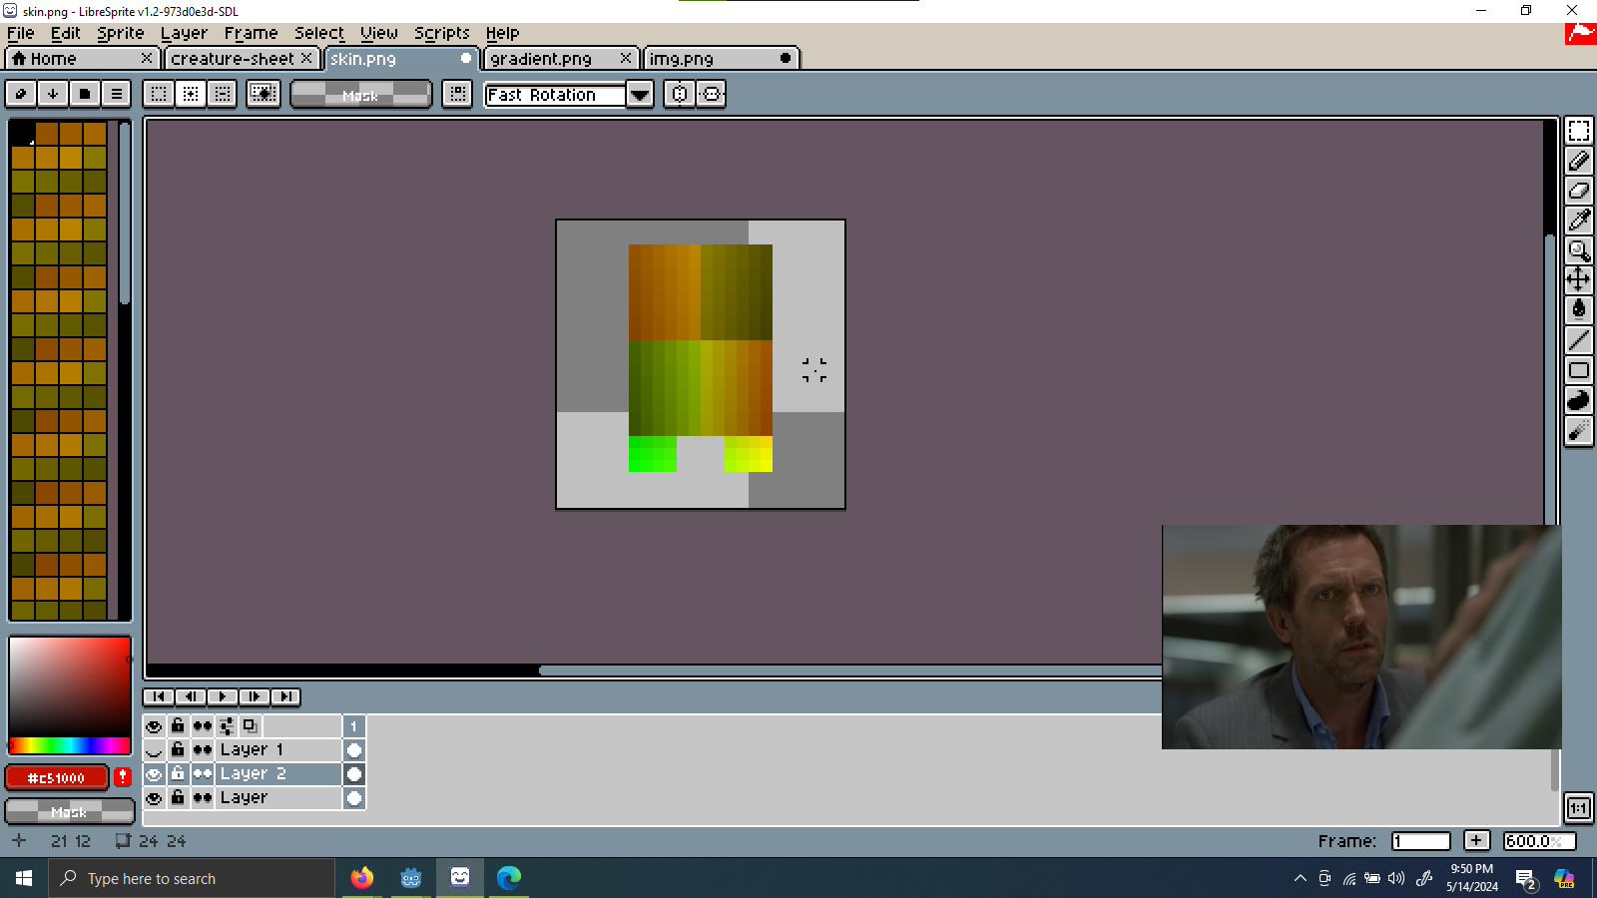1597x898 pixels.
Task: Activate the Zoom magnifier tool
Action: tap(1578, 250)
